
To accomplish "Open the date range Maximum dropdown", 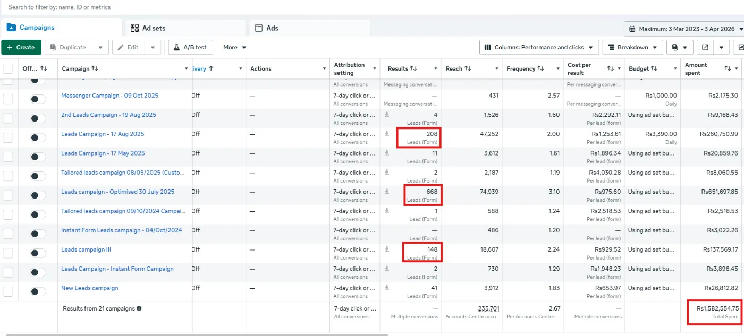I will pos(686,29).
